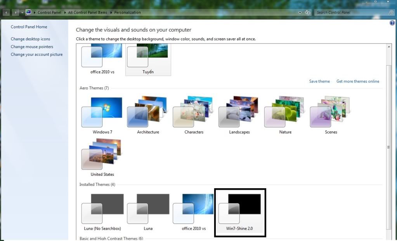The width and height of the screenshot is (397, 241).
Task: Open the recent pages dropdown arrow
Action: (22, 13)
